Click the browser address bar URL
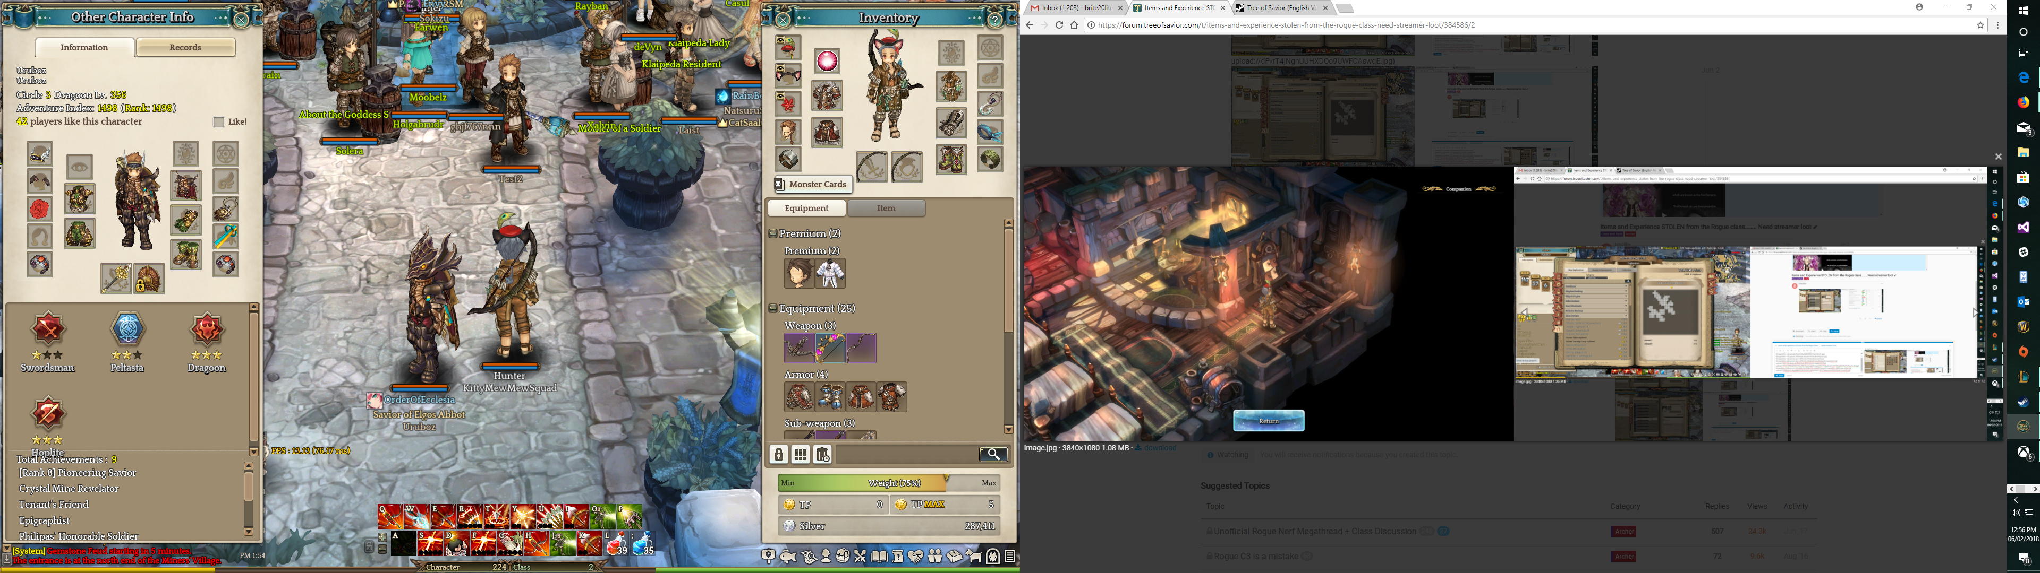 coord(1283,25)
